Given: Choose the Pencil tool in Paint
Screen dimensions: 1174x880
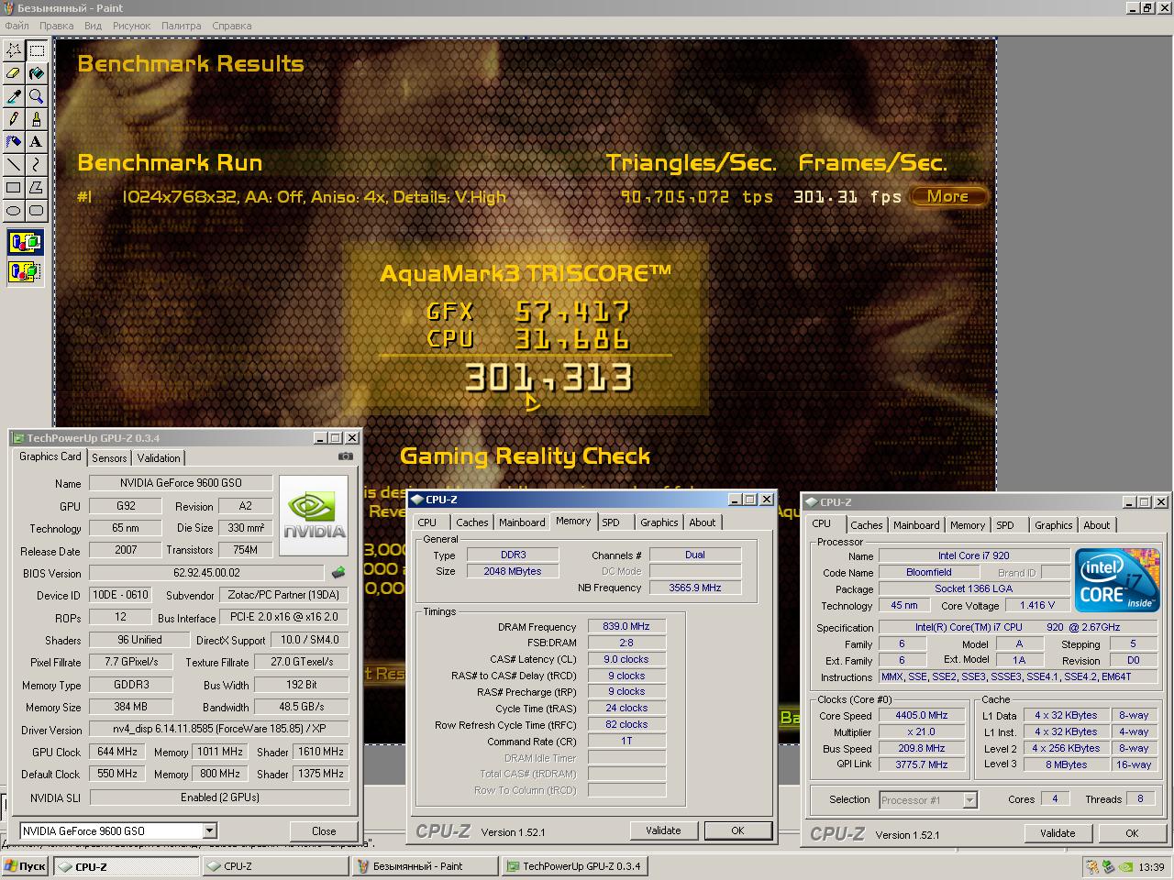Looking at the screenshot, I should (14, 119).
